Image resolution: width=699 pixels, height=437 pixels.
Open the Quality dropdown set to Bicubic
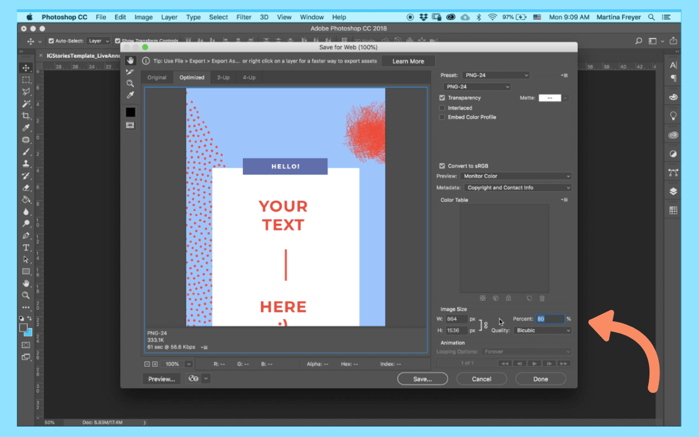(x=542, y=330)
